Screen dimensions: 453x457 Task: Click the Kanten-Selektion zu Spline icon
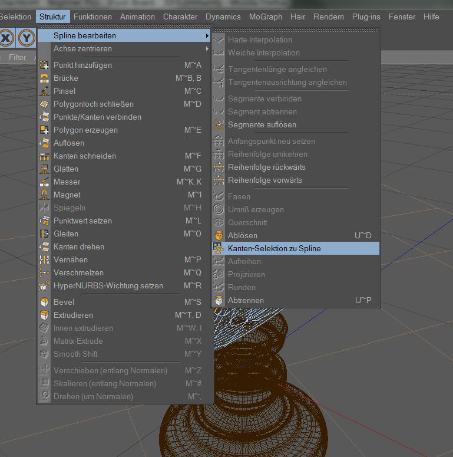click(x=219, y=248)
